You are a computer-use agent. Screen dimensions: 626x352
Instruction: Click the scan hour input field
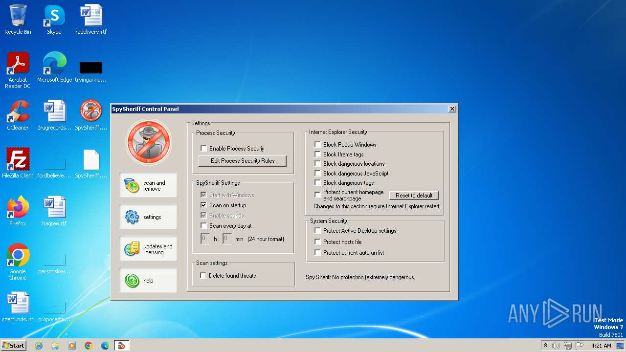tap(205, 239)
